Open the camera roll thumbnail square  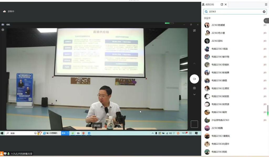click(x=194, y=124)
